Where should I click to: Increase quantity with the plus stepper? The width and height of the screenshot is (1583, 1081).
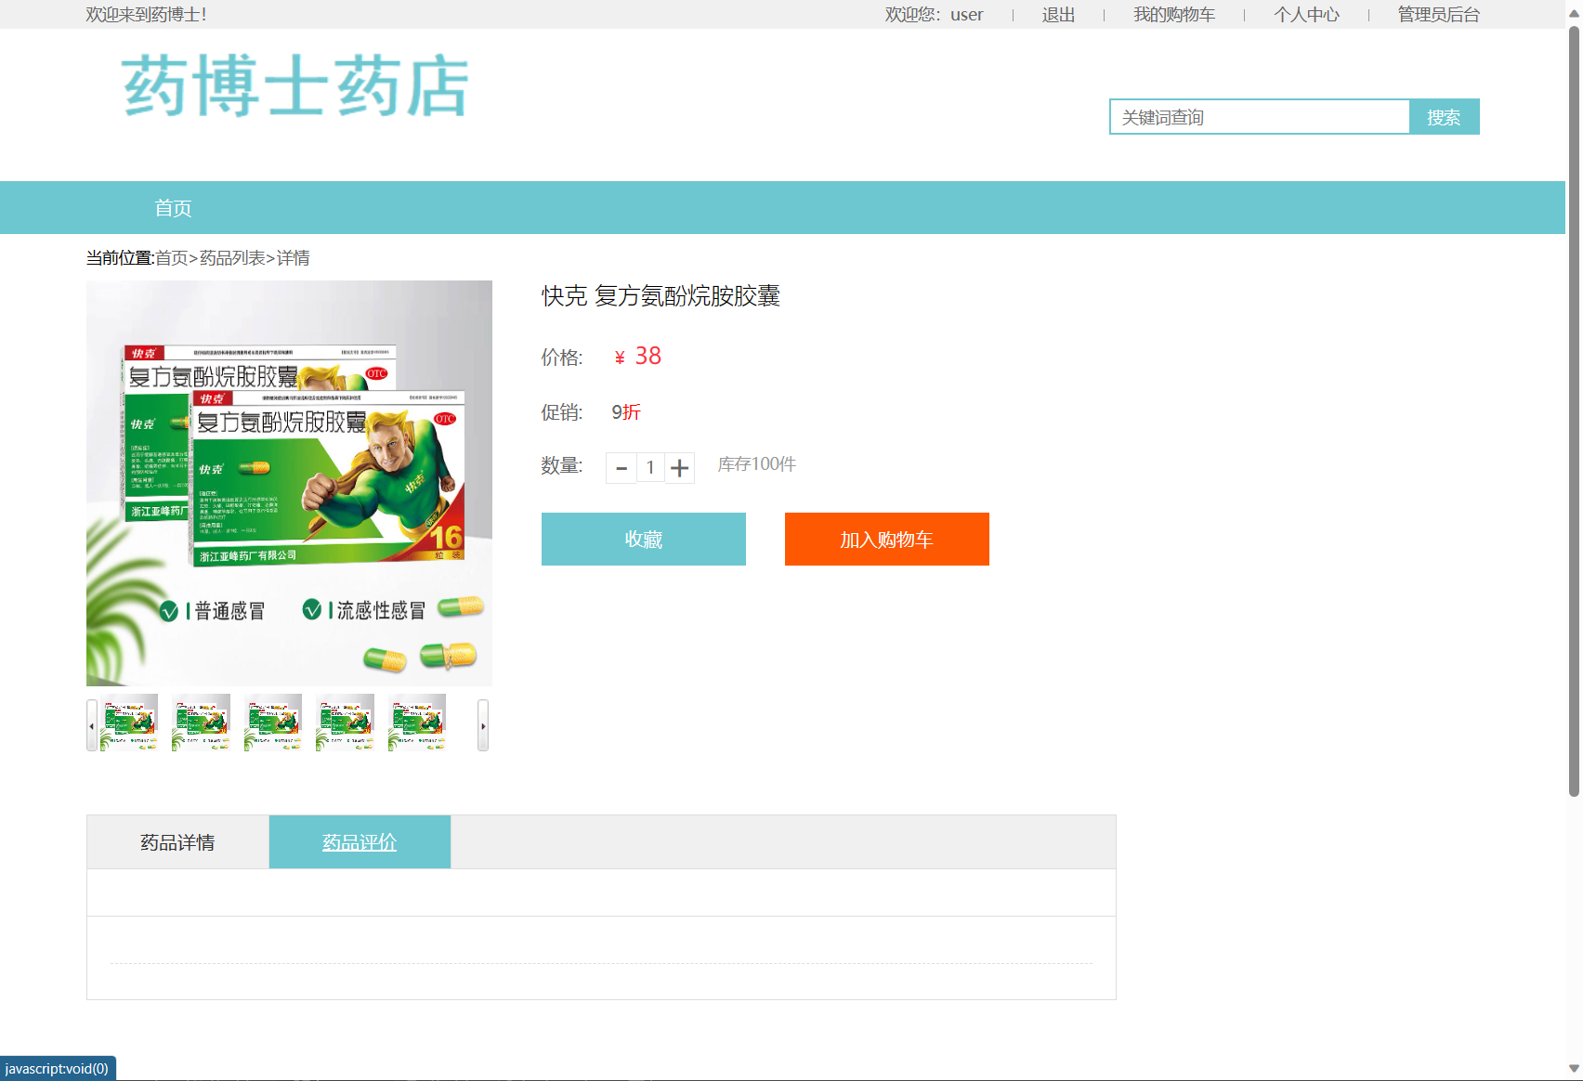679,467
